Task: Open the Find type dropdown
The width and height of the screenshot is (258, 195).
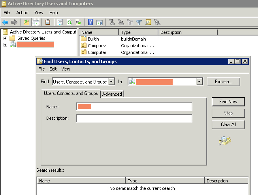Action: click(111, 82)
